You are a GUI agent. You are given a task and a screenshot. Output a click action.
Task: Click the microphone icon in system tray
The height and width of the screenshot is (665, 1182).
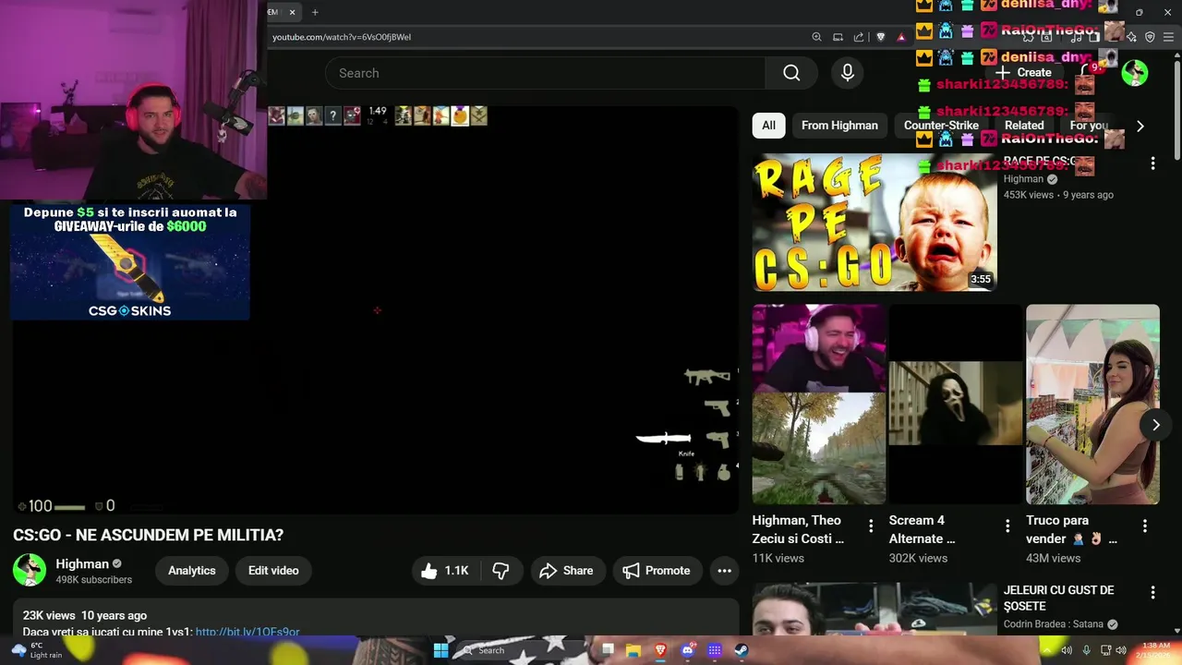(x=1086, y=650)
